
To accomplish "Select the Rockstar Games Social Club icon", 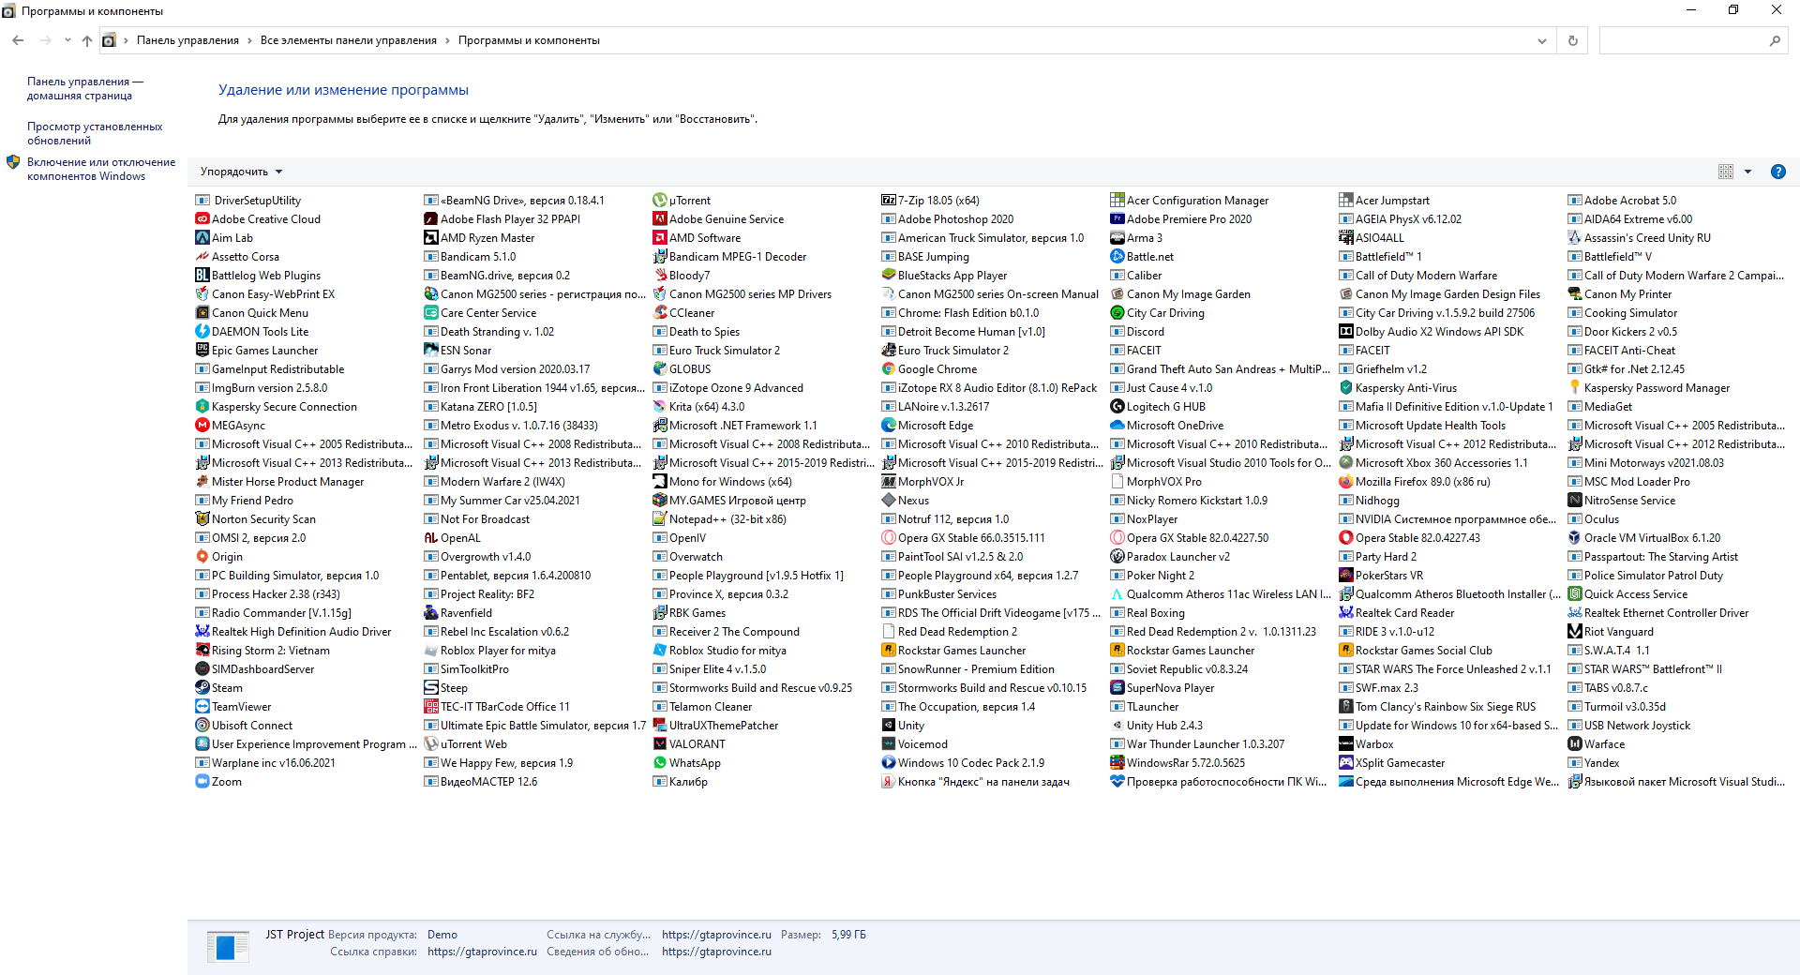I will 1346,650.
